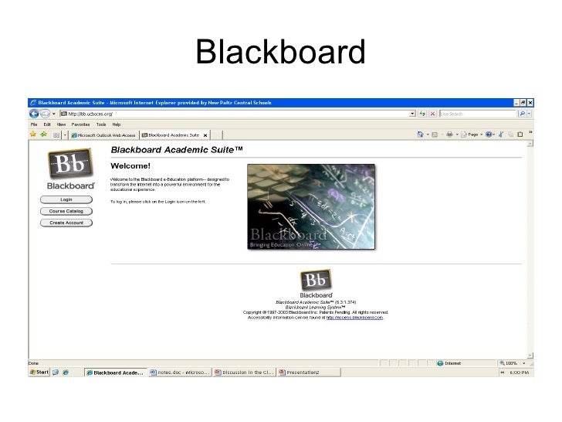Viewport: 562px width, 422px height.
Task: Click the browser Back arrow button
Action: 34,114
